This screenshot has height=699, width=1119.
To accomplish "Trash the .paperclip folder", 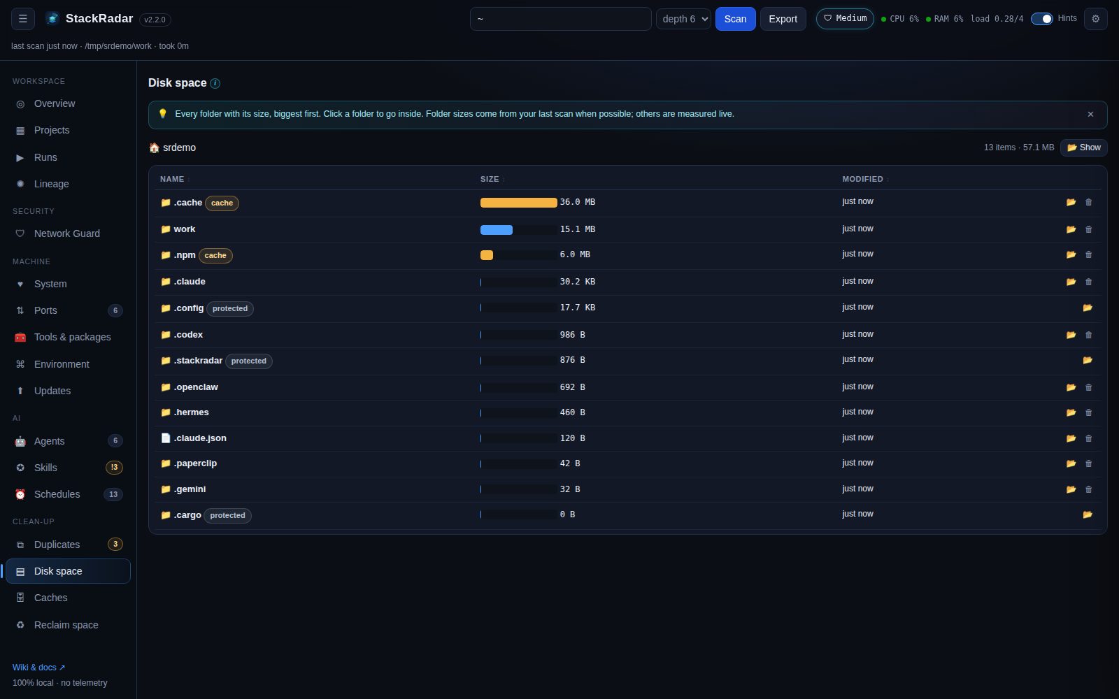I will point(1088,463).
